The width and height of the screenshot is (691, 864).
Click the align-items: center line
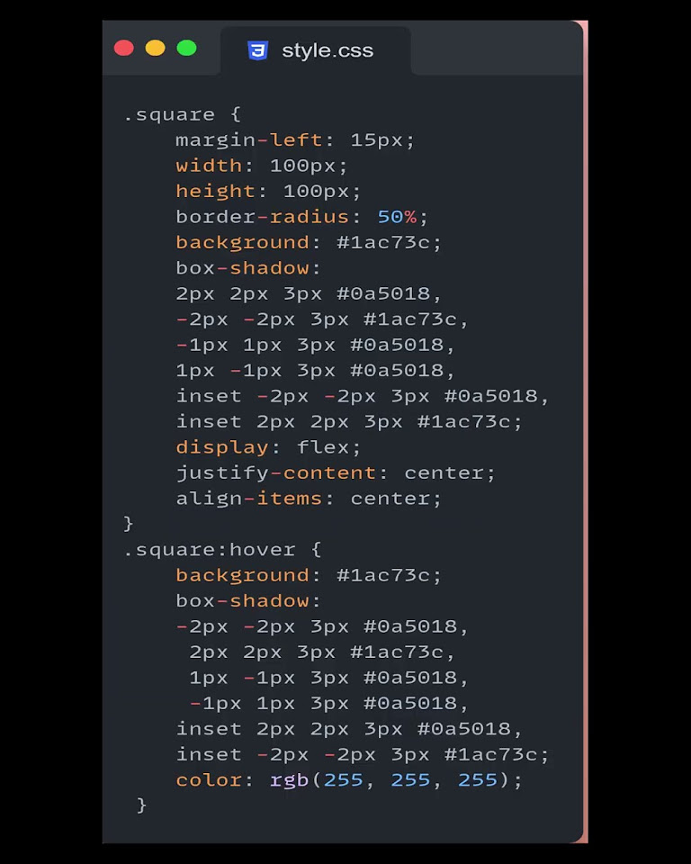coord(309,498)
